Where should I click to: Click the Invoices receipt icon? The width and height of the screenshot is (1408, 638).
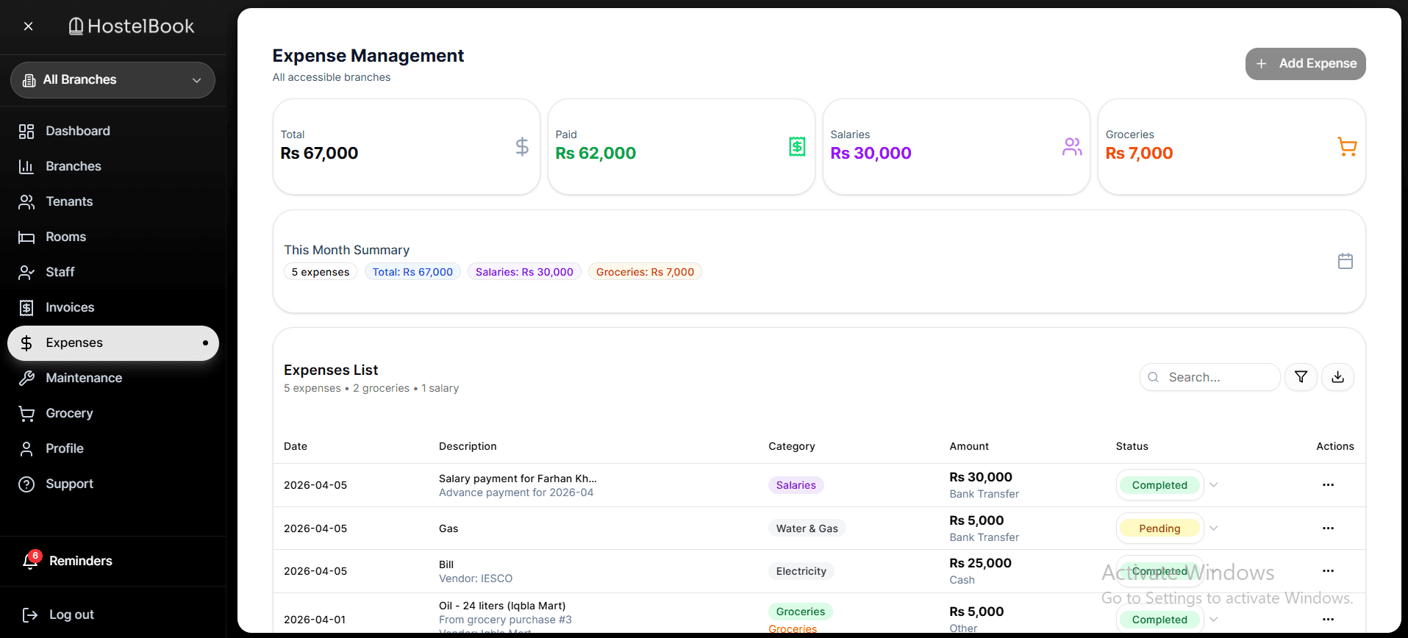tap(26, 308)
